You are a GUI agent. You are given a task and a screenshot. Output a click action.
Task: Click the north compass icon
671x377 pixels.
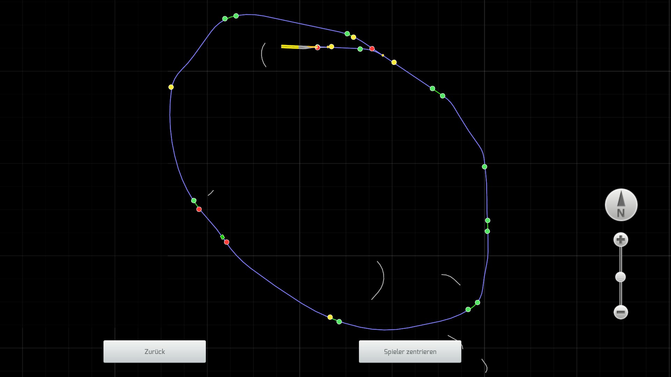[x=621, y=205]
